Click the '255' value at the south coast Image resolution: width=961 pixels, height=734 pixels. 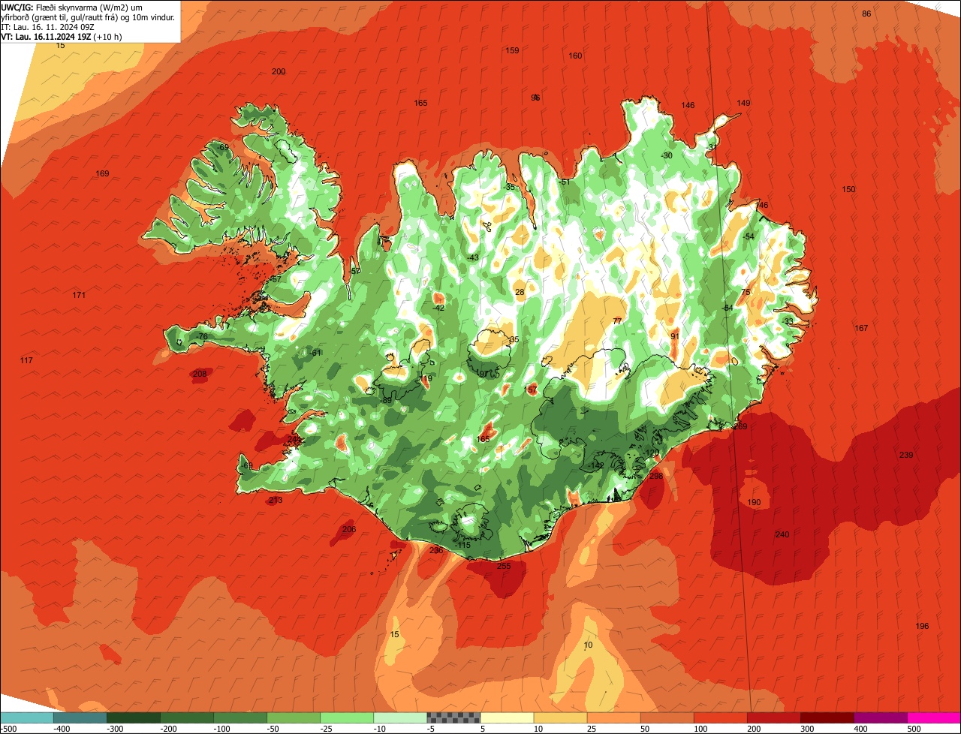point(504,567)
